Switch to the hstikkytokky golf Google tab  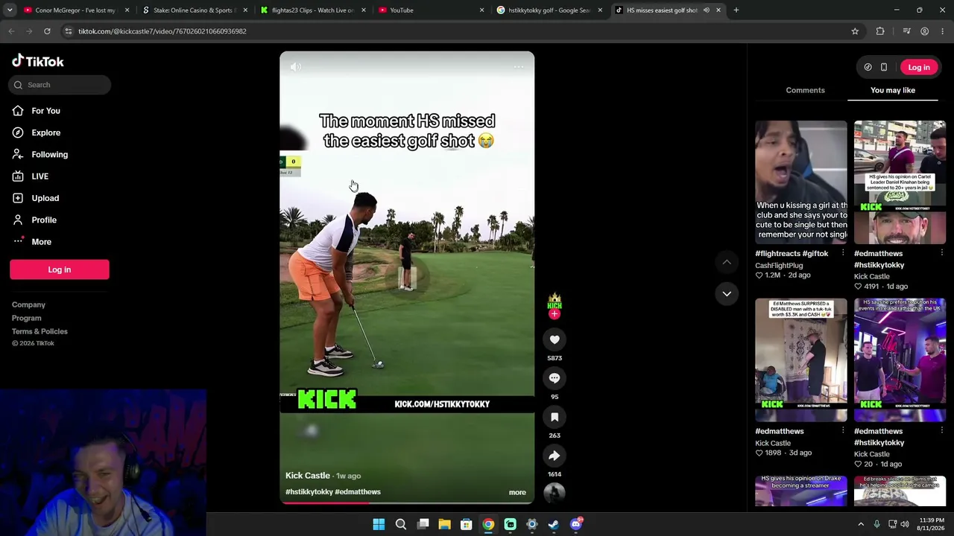click(549, 10)
